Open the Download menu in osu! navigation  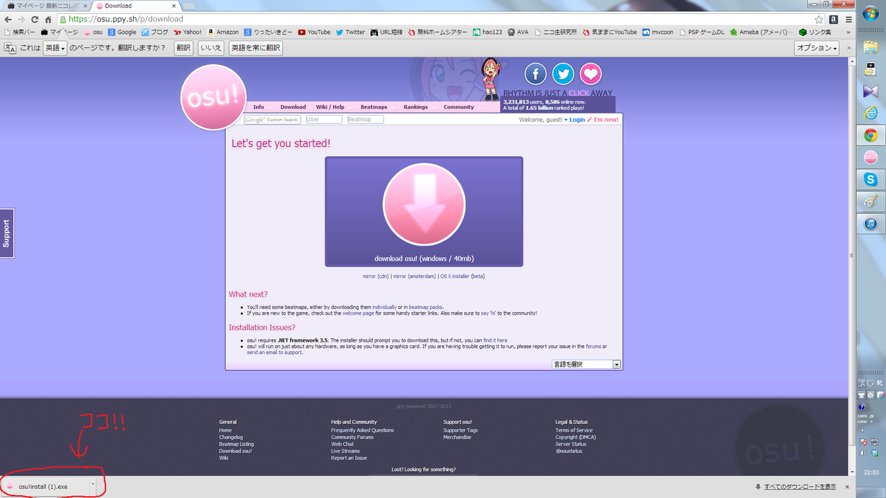[293, 107]
